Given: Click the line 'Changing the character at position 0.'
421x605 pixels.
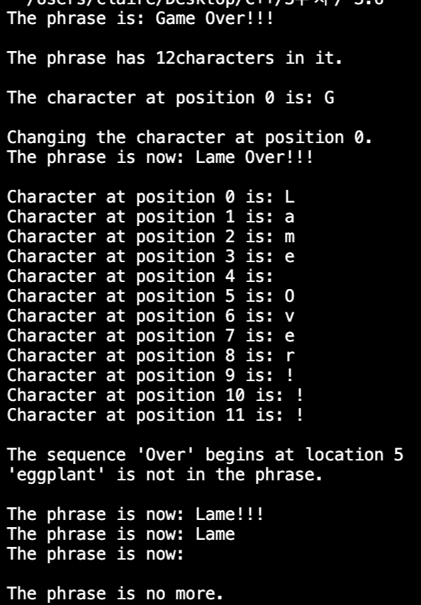Looking at the screenshot, I should coord(189,137).
